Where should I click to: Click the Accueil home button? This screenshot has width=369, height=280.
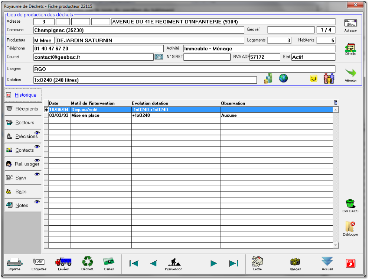click(327, 262)
